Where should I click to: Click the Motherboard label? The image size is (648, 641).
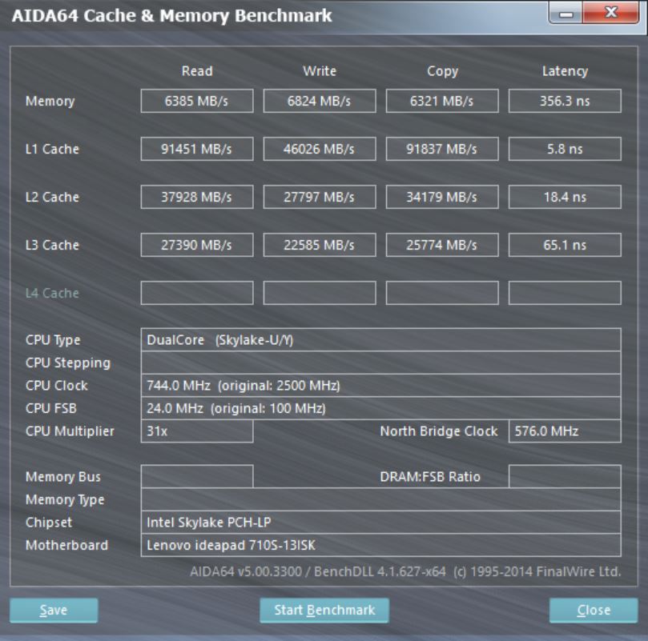click(x=67, y=545)
